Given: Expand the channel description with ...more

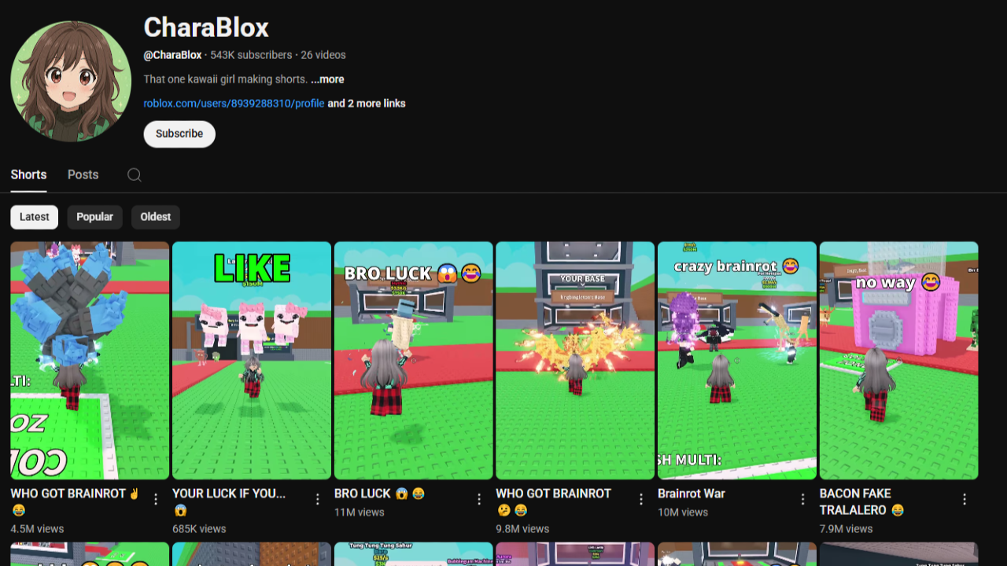Looking at the screenshot, I should [x=327, y=79].
